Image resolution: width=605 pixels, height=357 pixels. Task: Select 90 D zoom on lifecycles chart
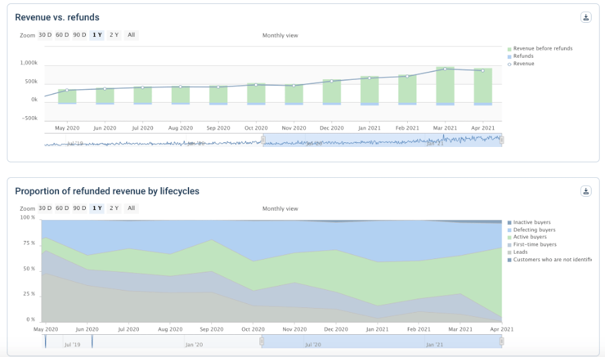[x=79, y=208]
